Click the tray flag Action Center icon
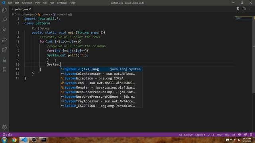This screenshot has width=255, height=143. pyautogui.click(x=231, y=140)
